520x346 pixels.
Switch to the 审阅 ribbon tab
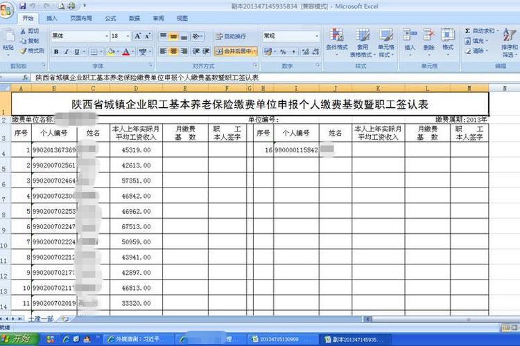158,19
